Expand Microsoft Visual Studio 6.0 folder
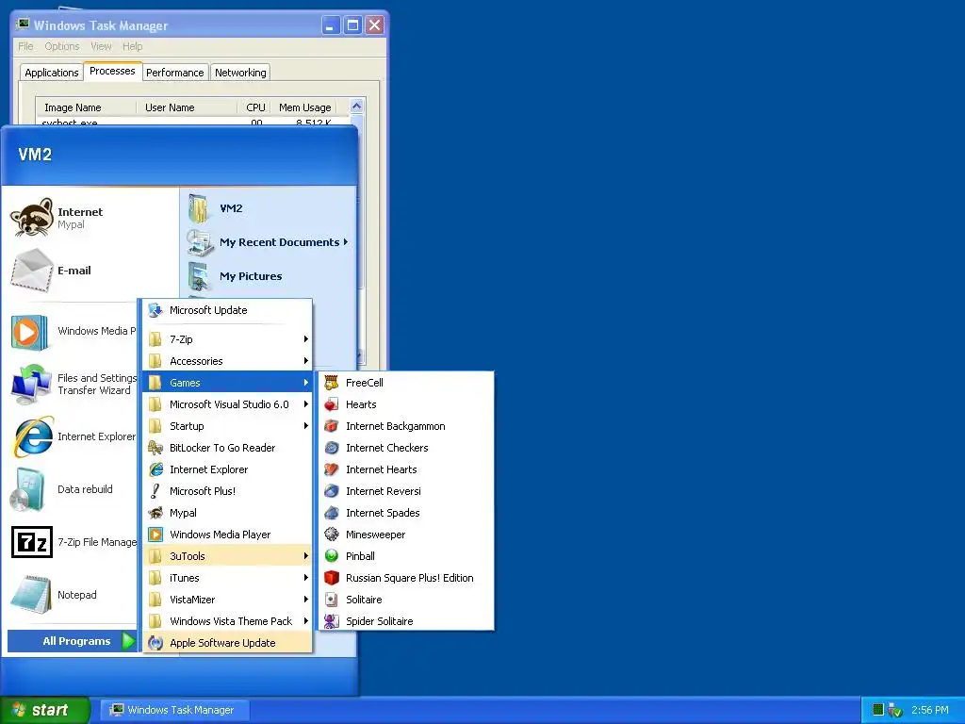965x724 pixels. click(228, 404)
